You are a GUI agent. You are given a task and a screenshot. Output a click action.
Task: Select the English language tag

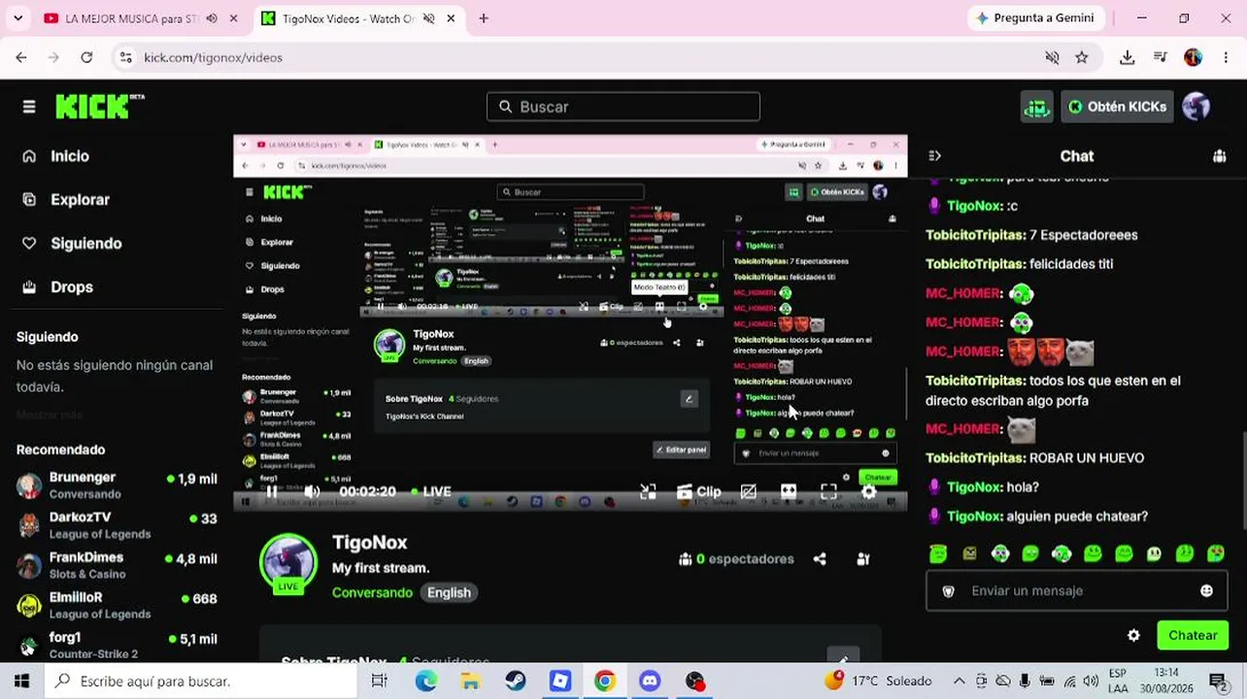pyautogui.click(x=449, y=592)
